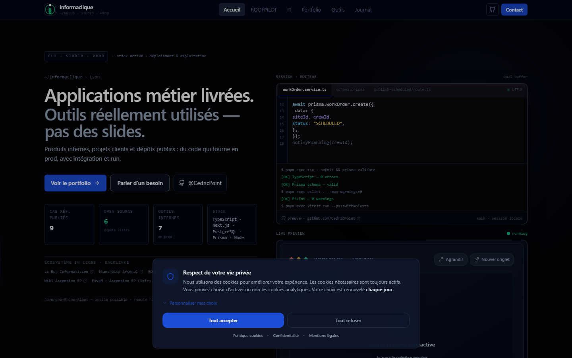Click Voir le portfolio button
Screen dimensions: 572x358
tap(75, 183)
